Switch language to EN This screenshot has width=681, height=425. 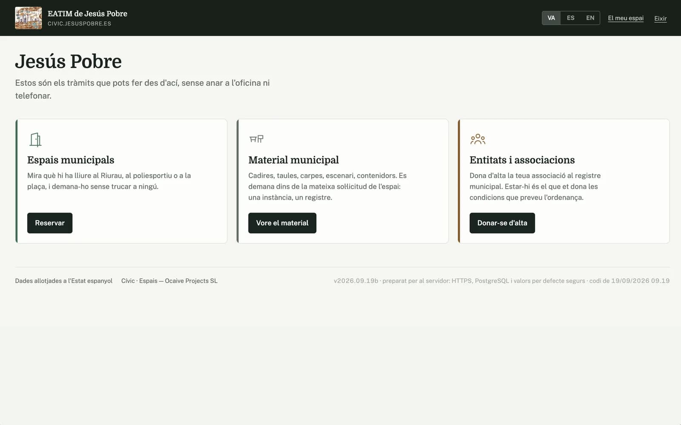pyautogui.click(x=590, y=18)
